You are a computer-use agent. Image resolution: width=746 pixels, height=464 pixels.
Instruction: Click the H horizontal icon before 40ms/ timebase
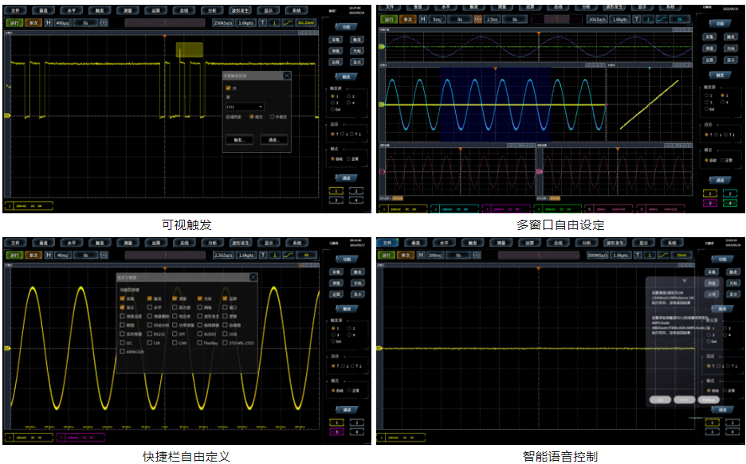point(48,255)
